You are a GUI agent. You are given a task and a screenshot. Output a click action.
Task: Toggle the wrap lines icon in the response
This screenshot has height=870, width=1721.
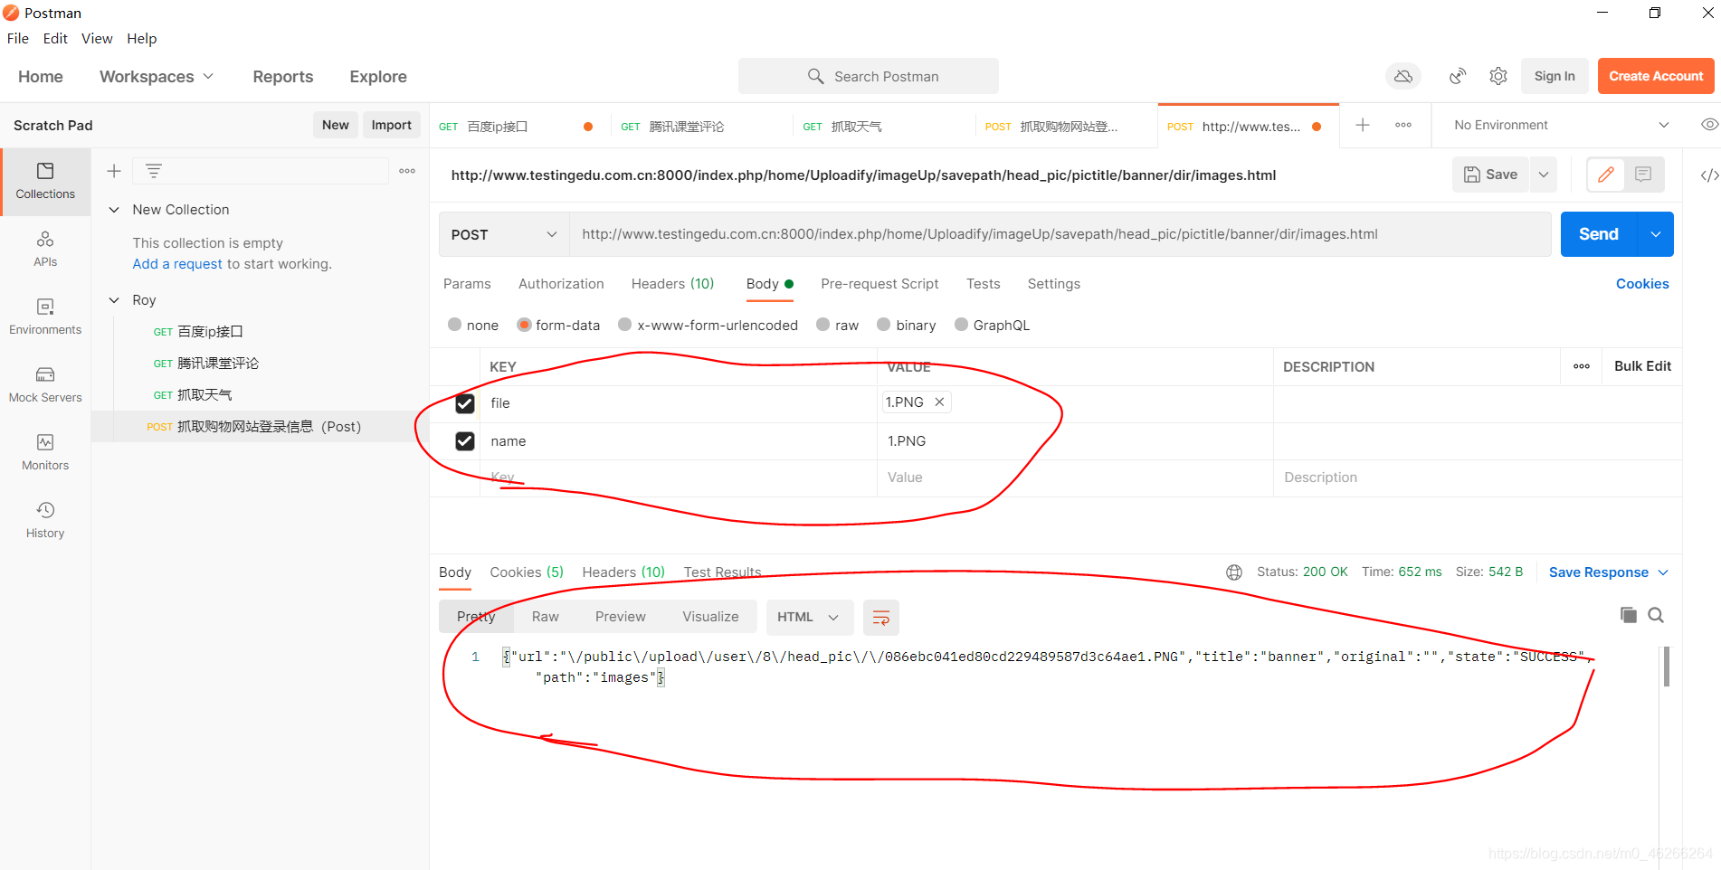[x=880, y=618]
